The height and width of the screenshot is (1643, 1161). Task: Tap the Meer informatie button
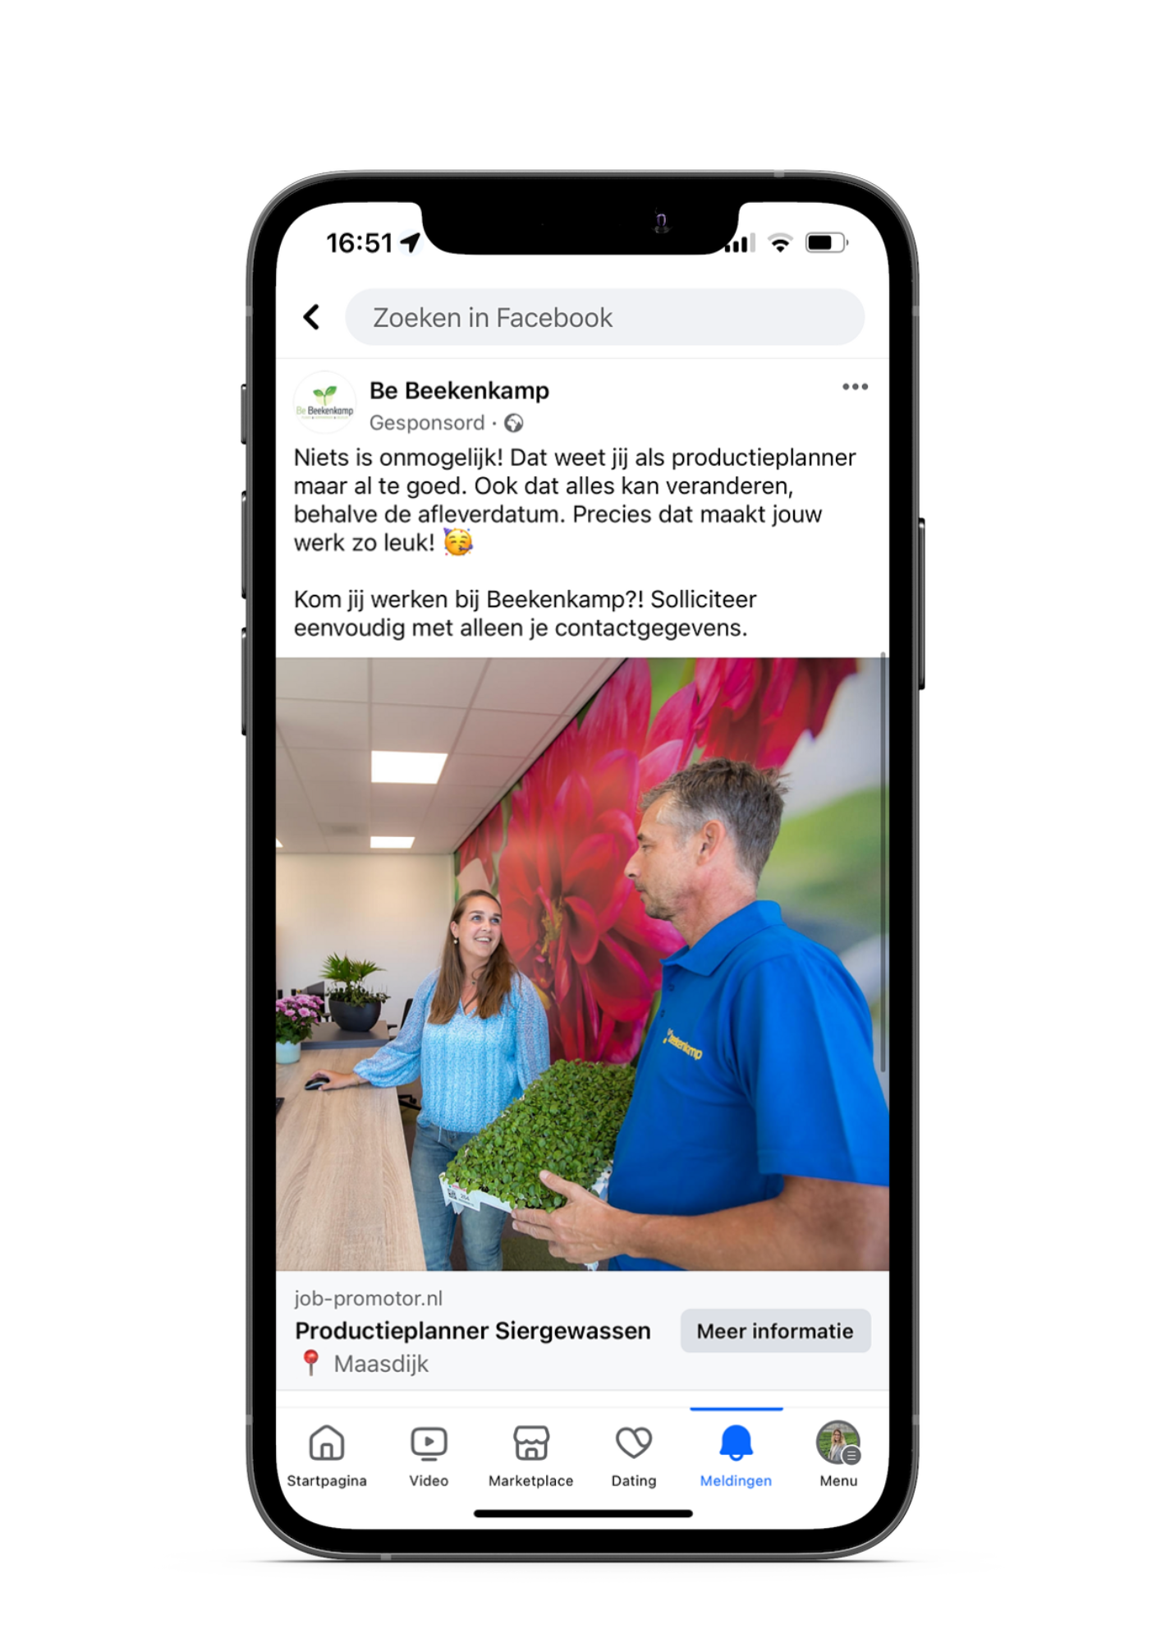775,1331
